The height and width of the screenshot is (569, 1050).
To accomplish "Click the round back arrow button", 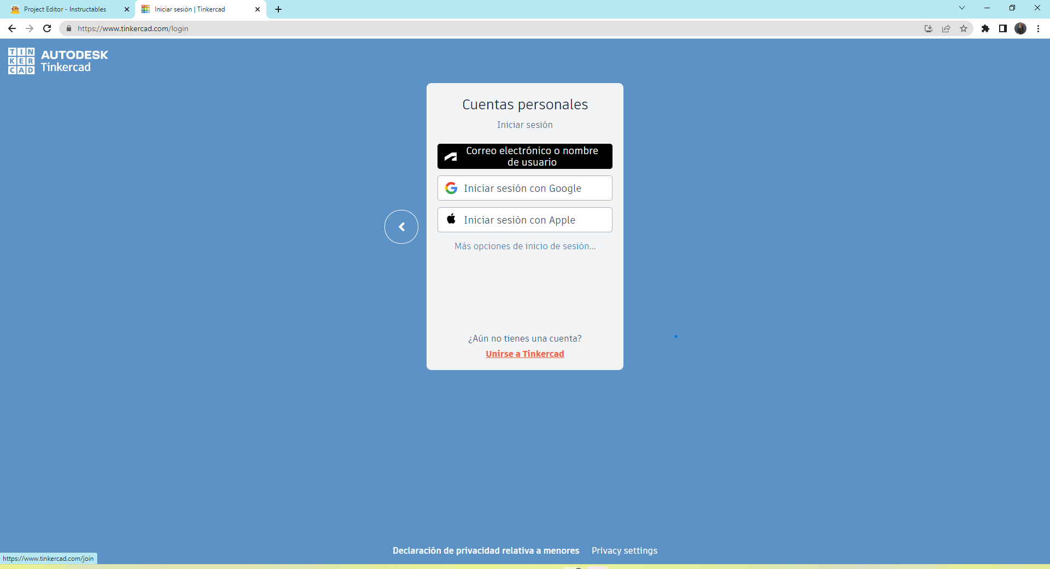I will (x=401, y=227).
